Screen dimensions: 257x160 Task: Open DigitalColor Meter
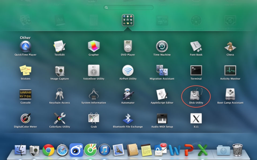pyautogui.click(x=25, y=118)
